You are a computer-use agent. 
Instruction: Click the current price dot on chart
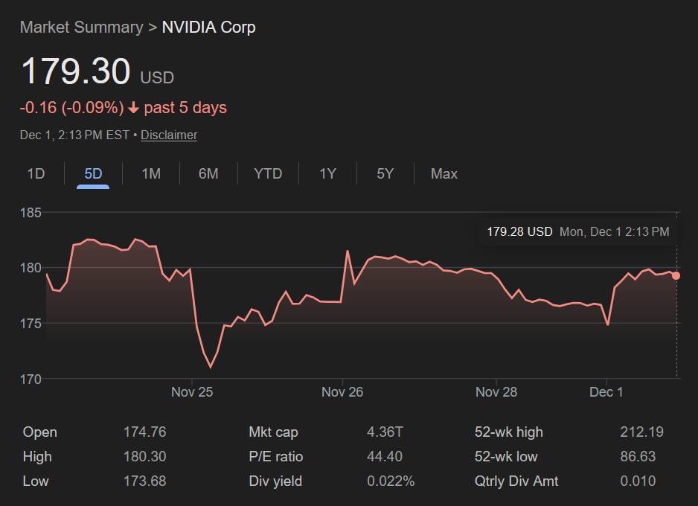[x=676, y=275]
